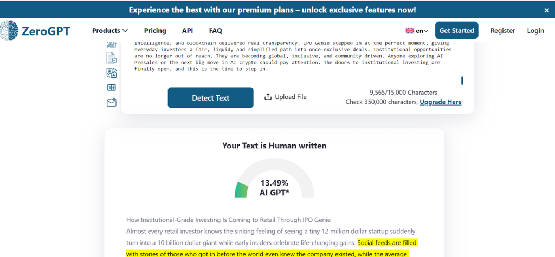Close the premium plans banner
Image resolution: width=555 pixels, height=257 pixels.
(x=546, y=10)
